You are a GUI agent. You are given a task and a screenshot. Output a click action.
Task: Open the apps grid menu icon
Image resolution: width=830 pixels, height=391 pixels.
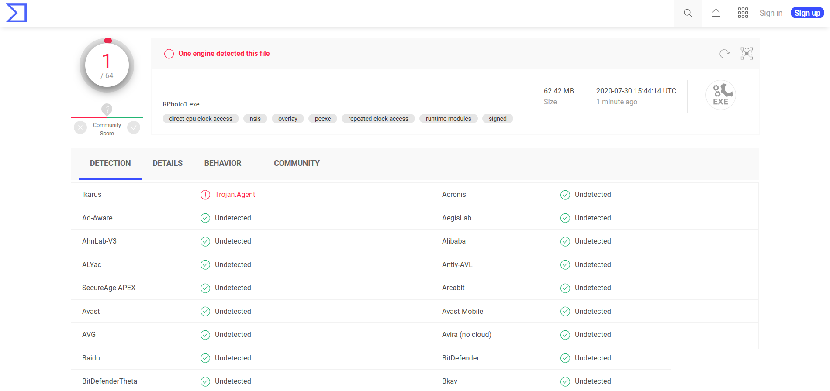(743, 13)
